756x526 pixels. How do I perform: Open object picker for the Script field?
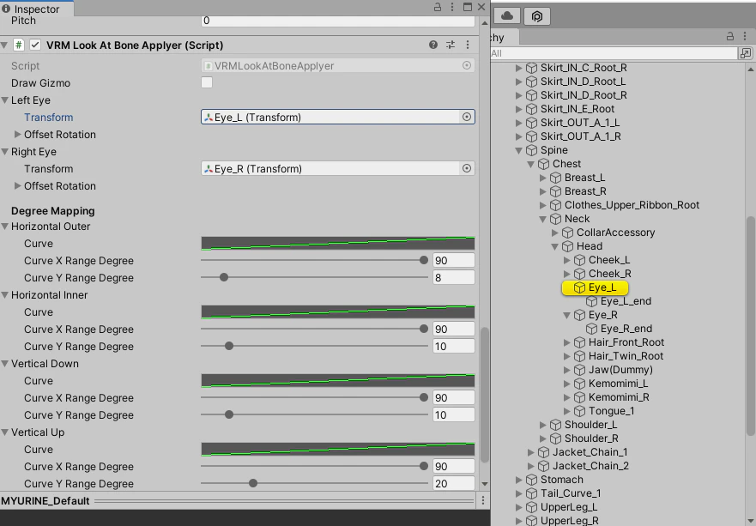point(466,65)
